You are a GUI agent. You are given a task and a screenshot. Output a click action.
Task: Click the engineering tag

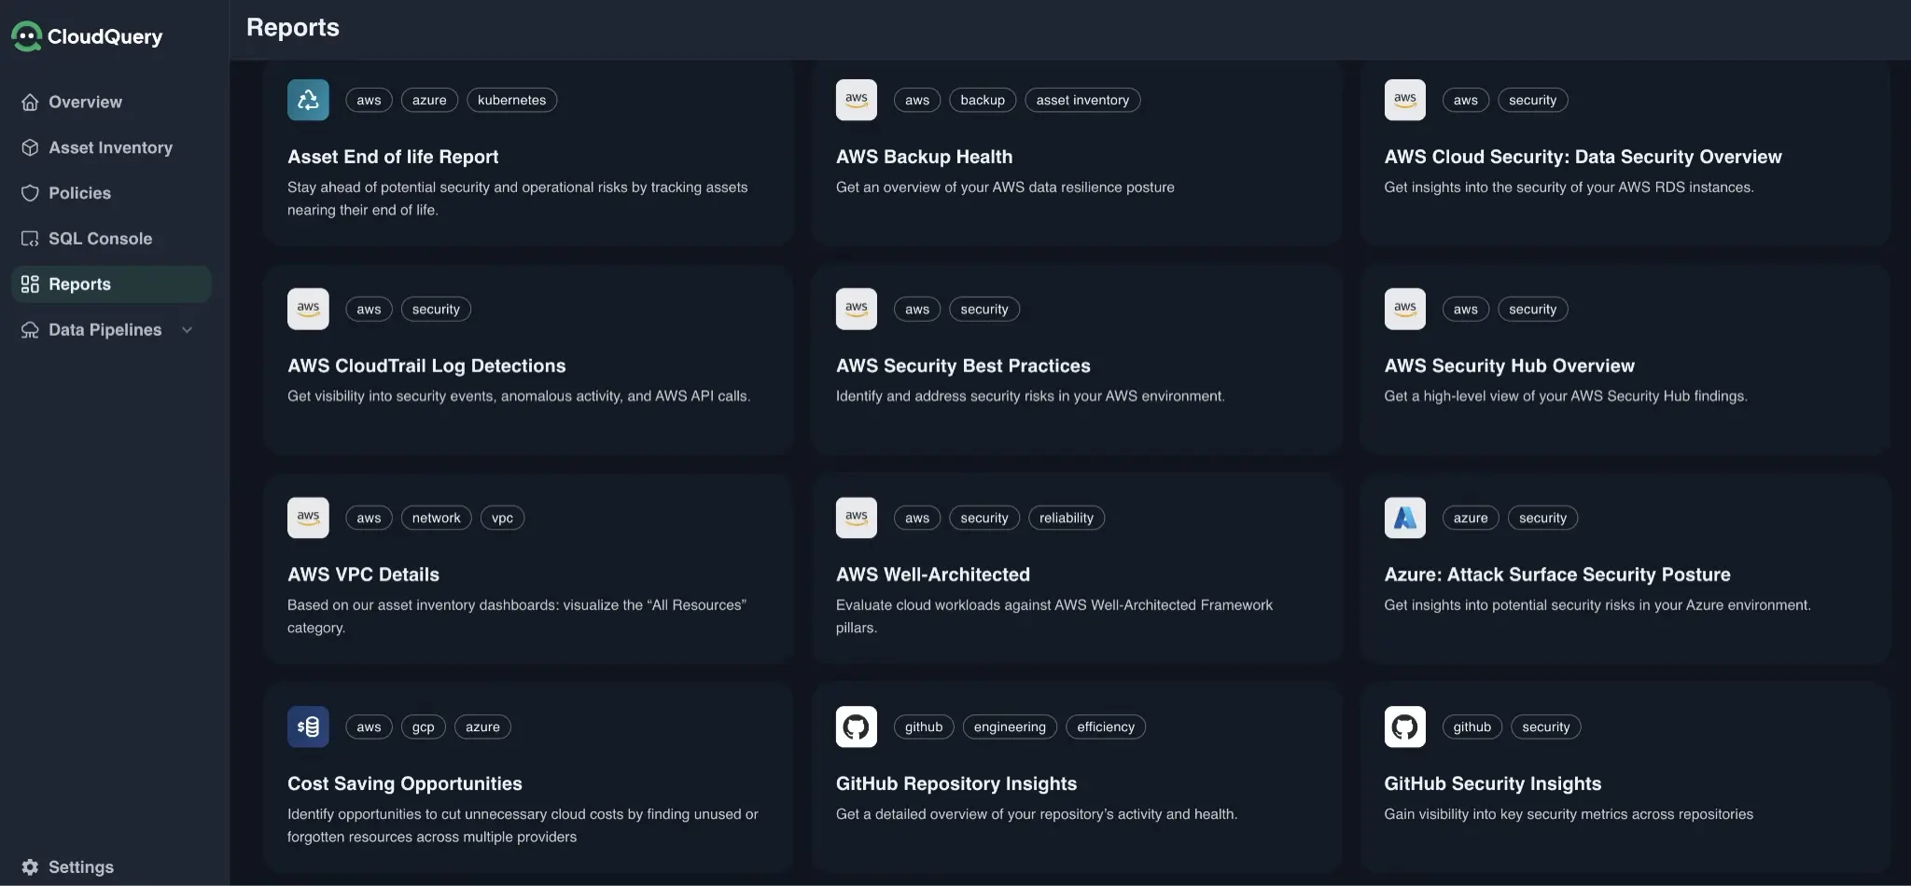(1010, 727)
